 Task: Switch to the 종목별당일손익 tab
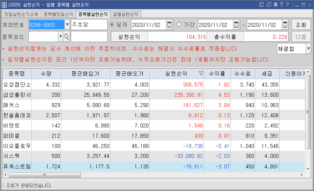[x=58, y=14]
